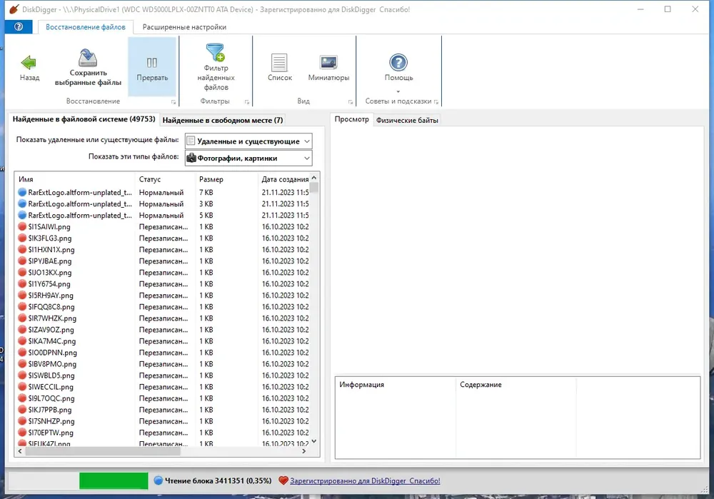This screenshot has width=714, height=499.
Task: Open the Восстановление group dialog launcher
Action: click(x=174, y=102)
